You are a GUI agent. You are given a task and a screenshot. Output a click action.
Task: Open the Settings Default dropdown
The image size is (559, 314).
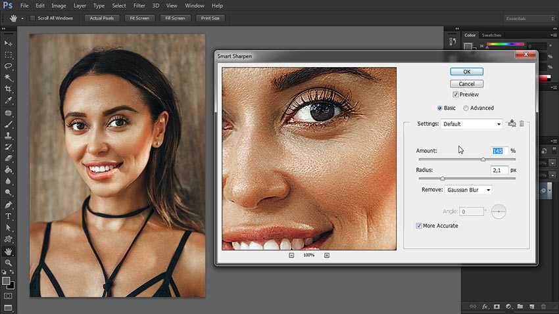click(x=472, y=124)
